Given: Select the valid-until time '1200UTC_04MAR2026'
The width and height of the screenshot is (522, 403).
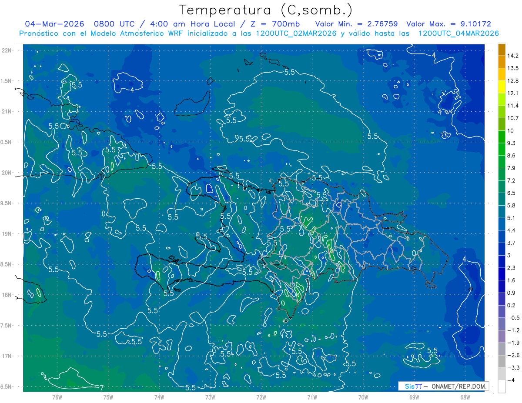Looking at the screenshot, I should point(458,33).
